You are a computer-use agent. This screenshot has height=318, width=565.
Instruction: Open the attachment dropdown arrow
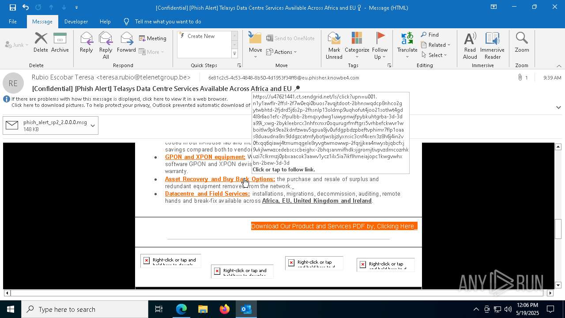pos(93,125)
